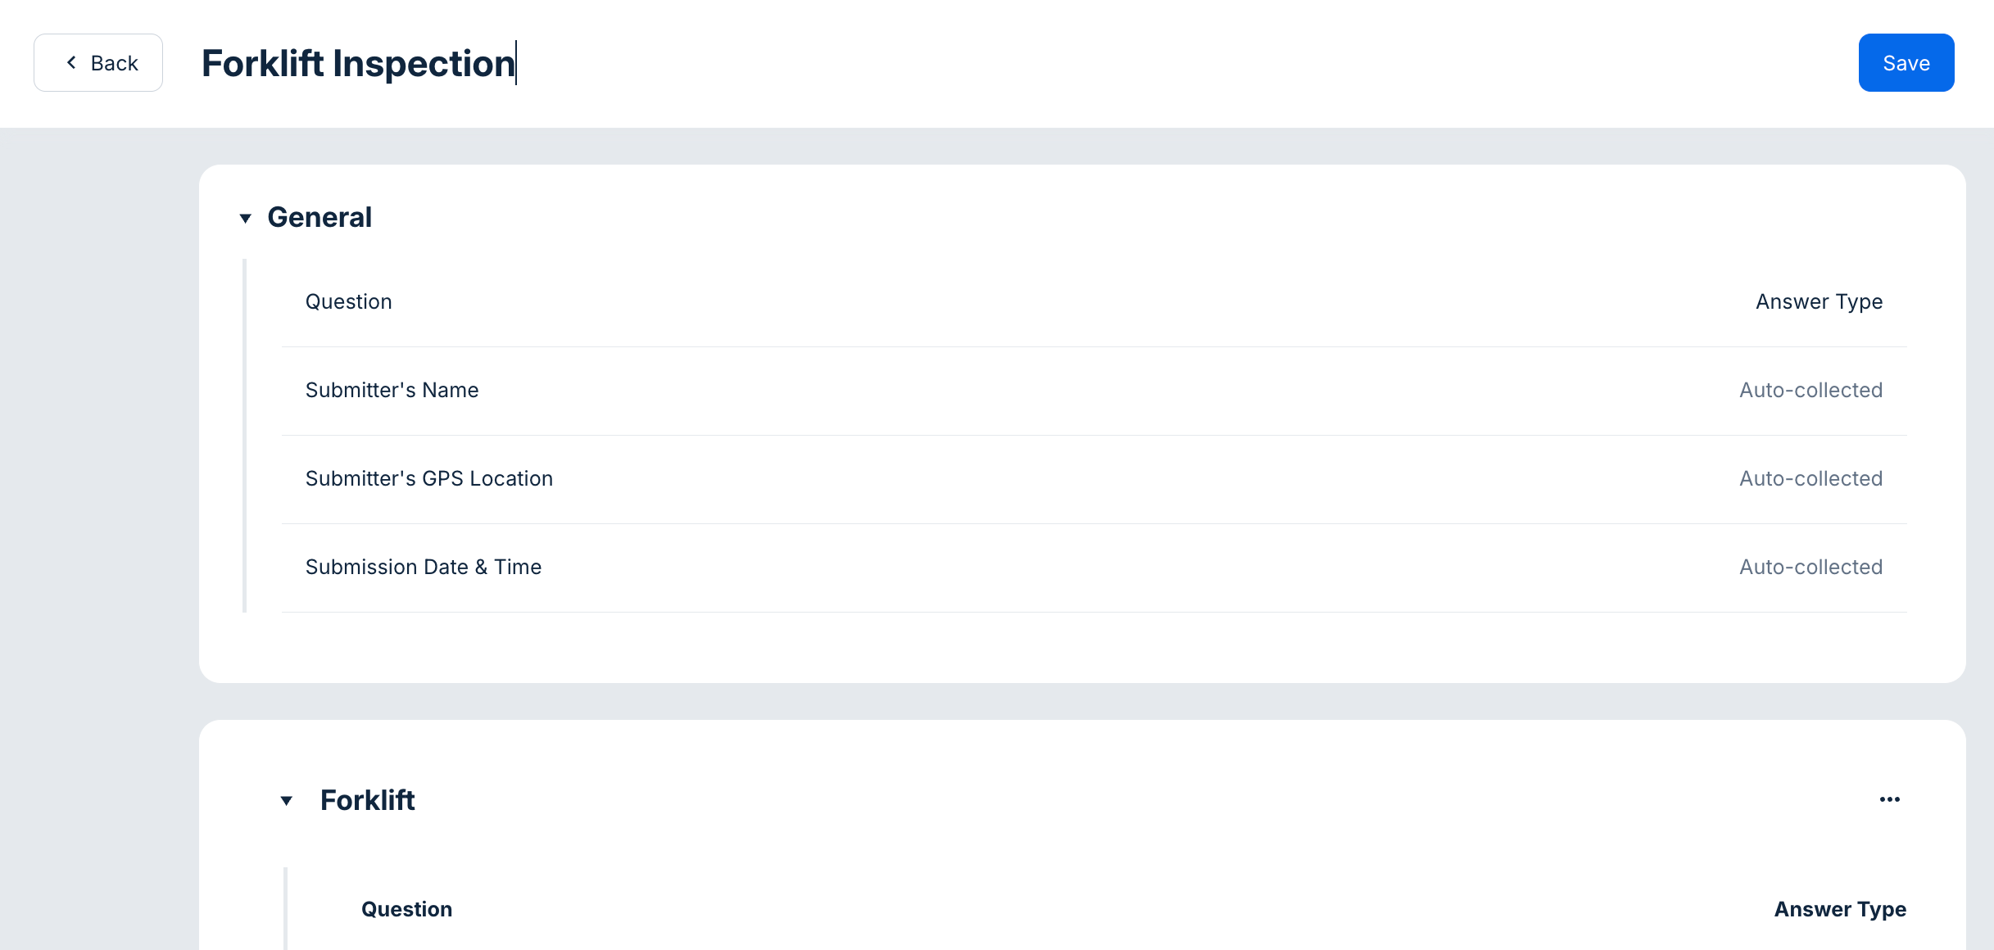Click the ellipsis icon beside Forklift
The width and height of the screenshot is (1994, 950).
(1889, 800)
